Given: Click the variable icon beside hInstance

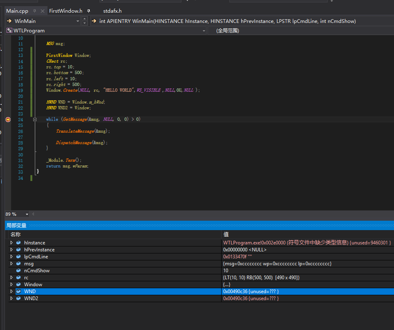Looking at the screenshot, I should click(18, 243).
